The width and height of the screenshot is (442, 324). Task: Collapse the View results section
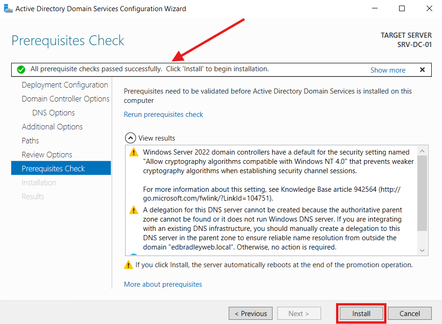(x=130, y=138)
